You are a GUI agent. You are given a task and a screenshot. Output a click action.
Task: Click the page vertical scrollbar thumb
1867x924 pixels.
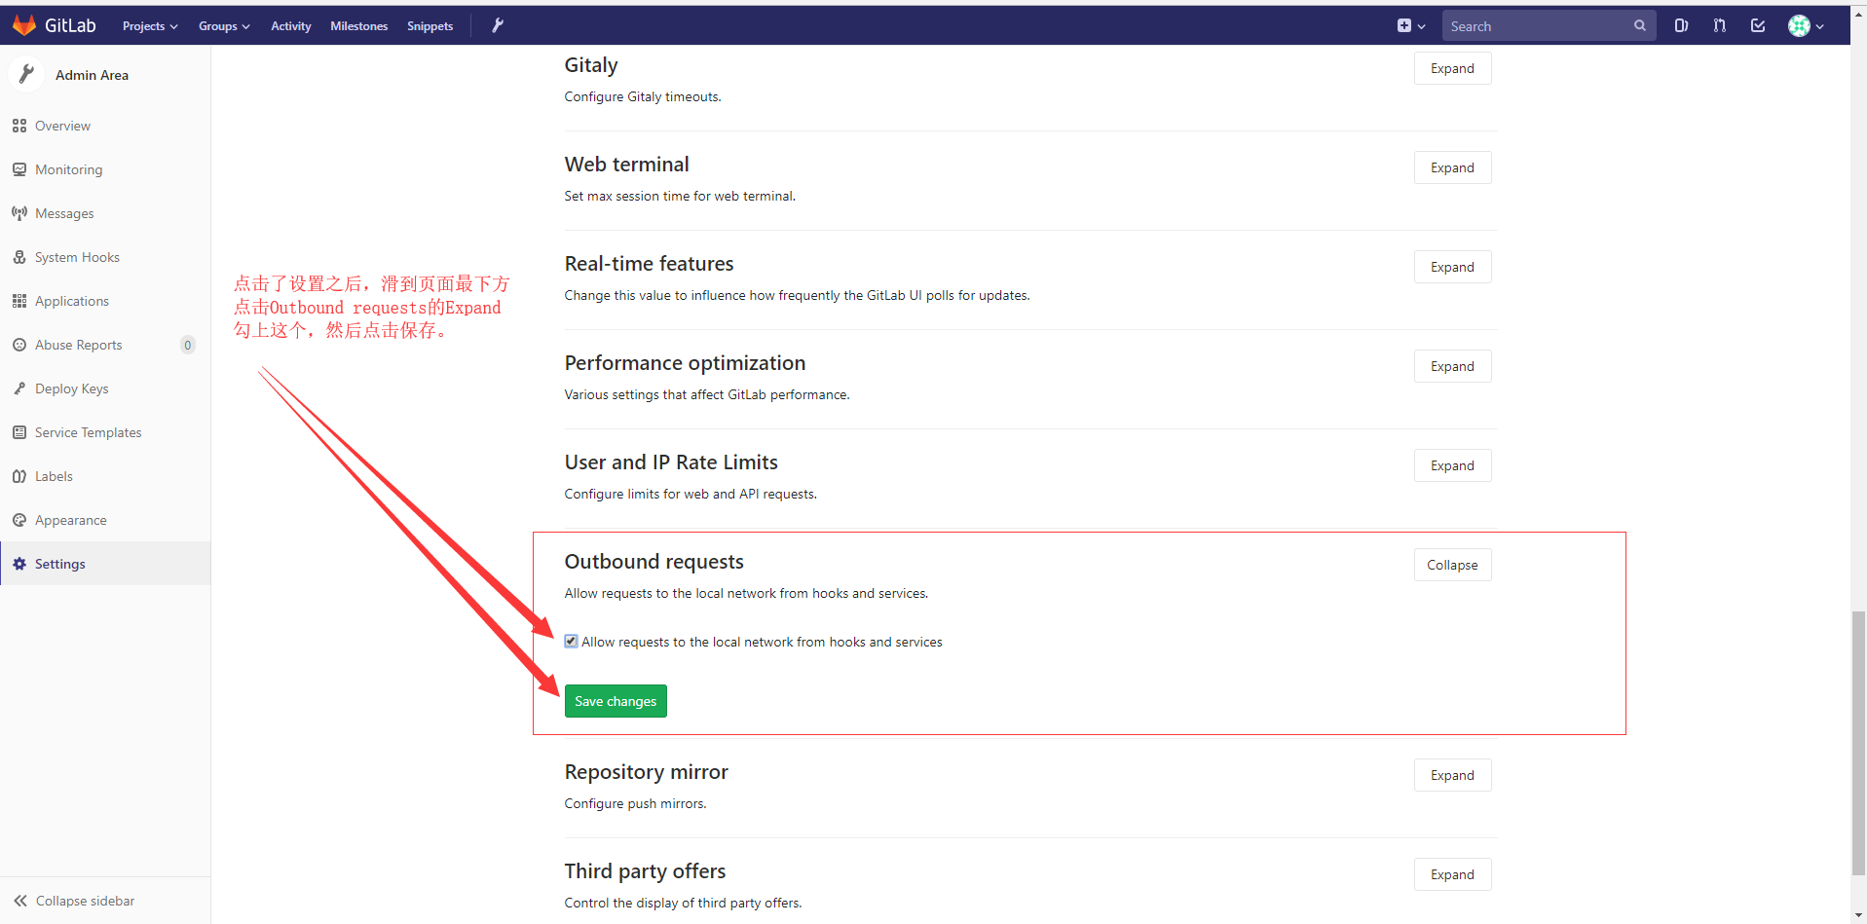point(1858,743)
